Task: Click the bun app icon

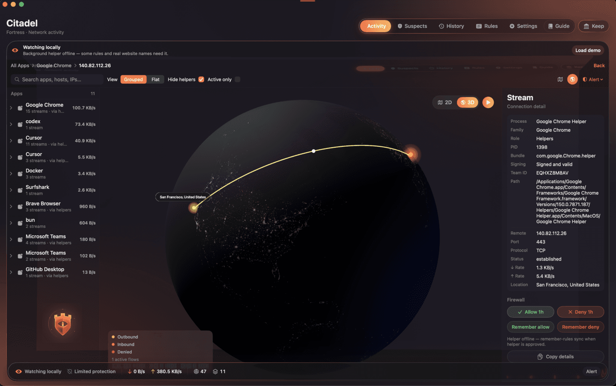Action: (x=20, y=223)
